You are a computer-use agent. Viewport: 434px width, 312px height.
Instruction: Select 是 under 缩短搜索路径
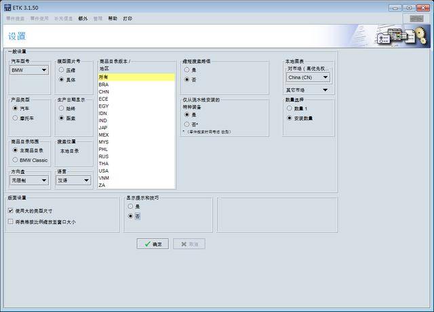pos(187,70)
